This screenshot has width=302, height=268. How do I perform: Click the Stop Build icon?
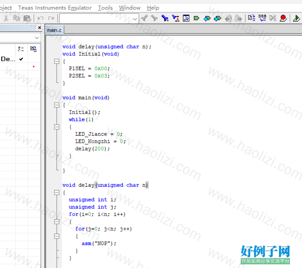pos(273,18)
